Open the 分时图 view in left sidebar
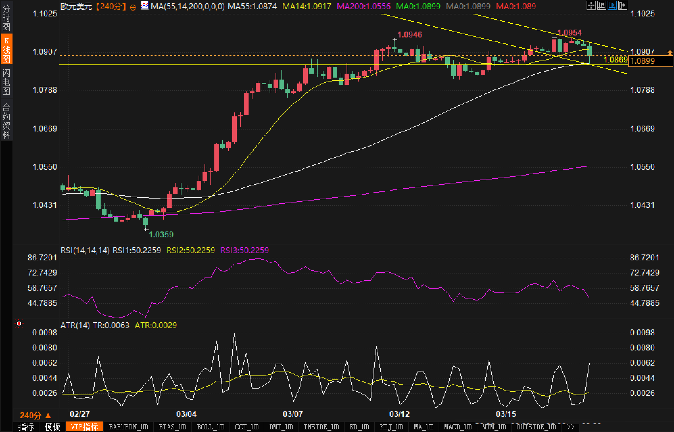 tap(6, 17)
